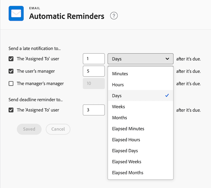Toggle the deadline reminder 'Assigned To' checkbox
Screen dimensions: 211x188
[x=11, y=110]
